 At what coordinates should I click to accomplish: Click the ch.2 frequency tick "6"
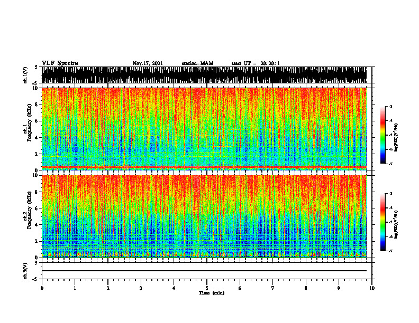[37, 208]
